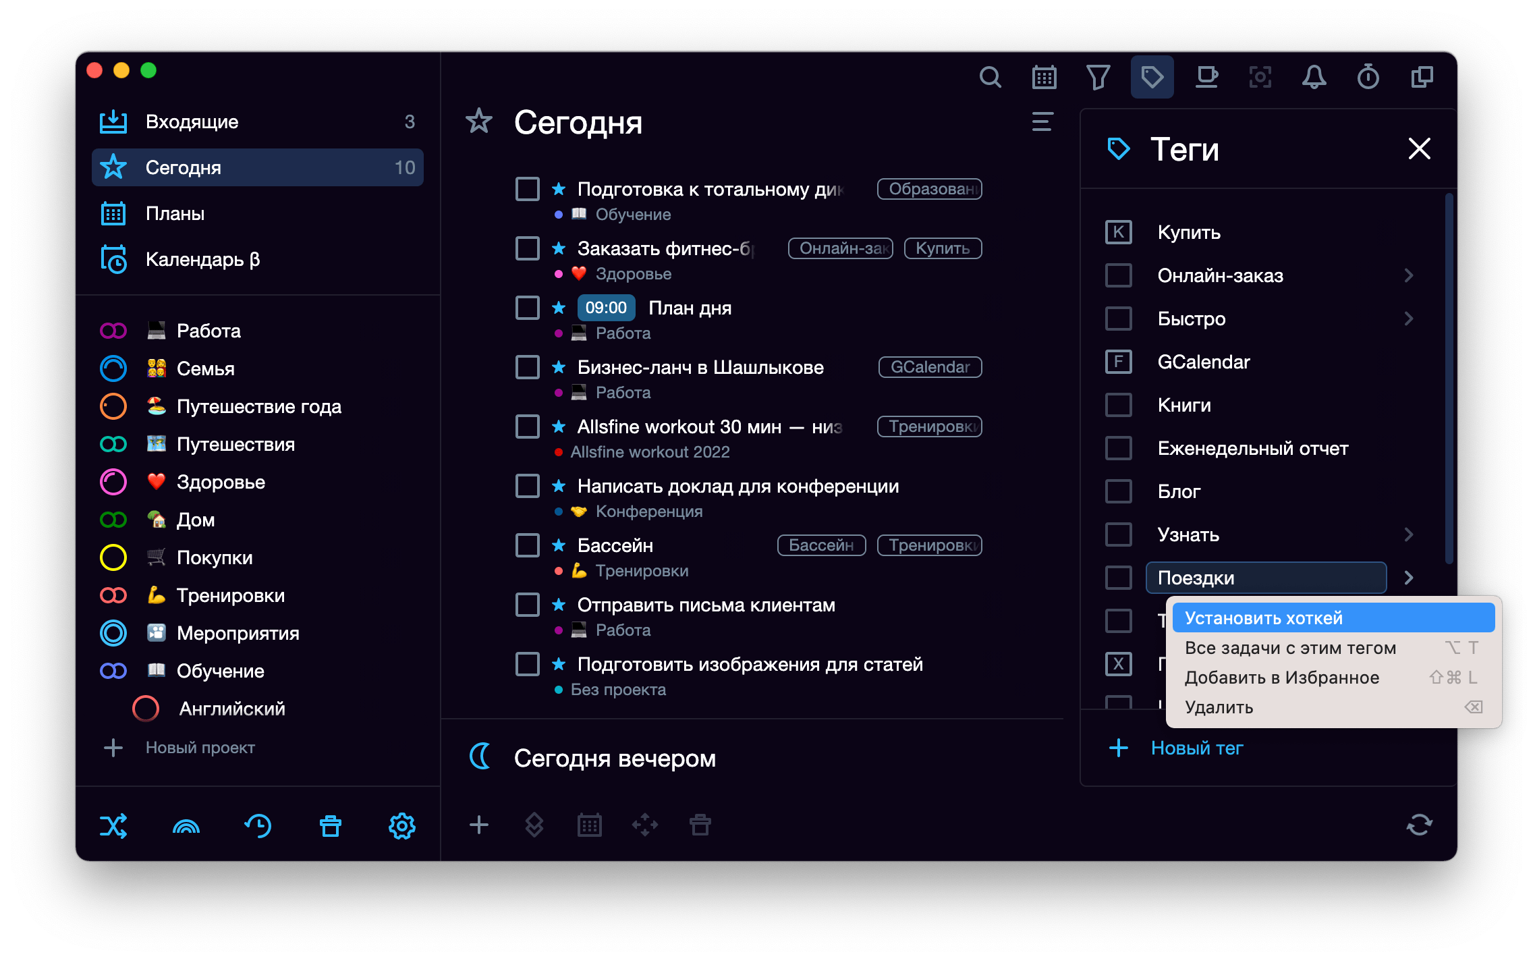
Task: Click the bottom toolbar delete task icon
Action: click(x=700, y=825)
